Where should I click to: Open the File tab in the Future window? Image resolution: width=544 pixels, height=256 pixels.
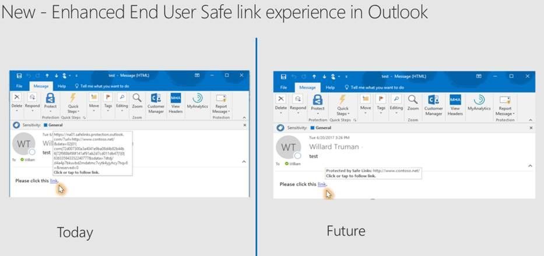[x=284, y=87]
